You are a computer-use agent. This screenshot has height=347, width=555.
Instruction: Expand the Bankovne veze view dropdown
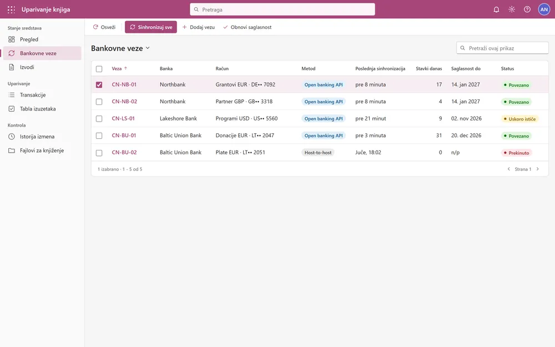(x=148, y=48)
